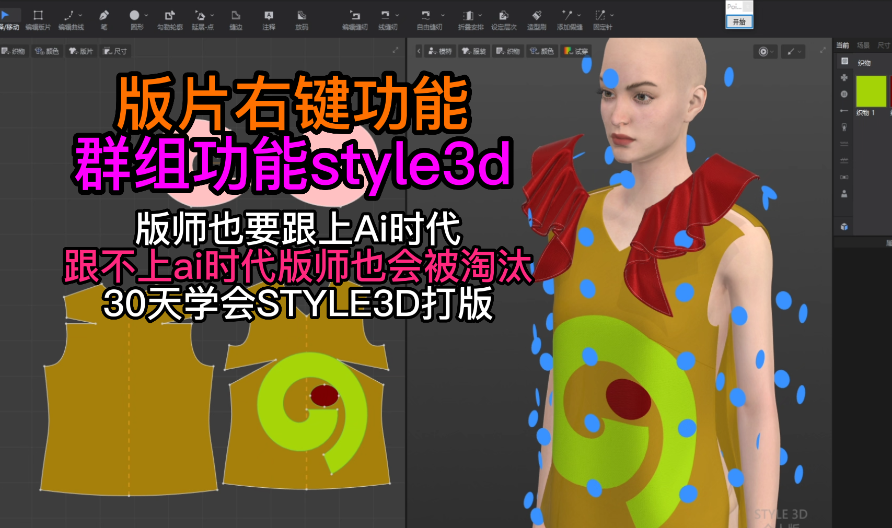The height and width of the screenshot is (528, 892).
Task: Maximize the 3D garment window
Action: pos(823,50)
